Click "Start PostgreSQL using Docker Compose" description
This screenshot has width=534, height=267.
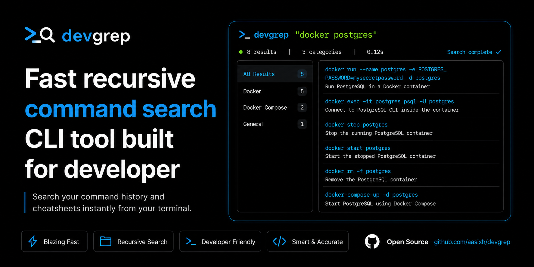pyautogui.click(x=380, y=204)
